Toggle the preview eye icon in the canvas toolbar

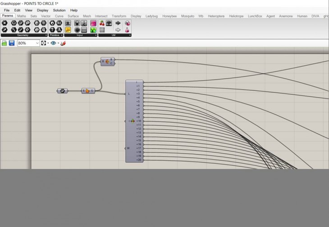click(x=53, y=43)
